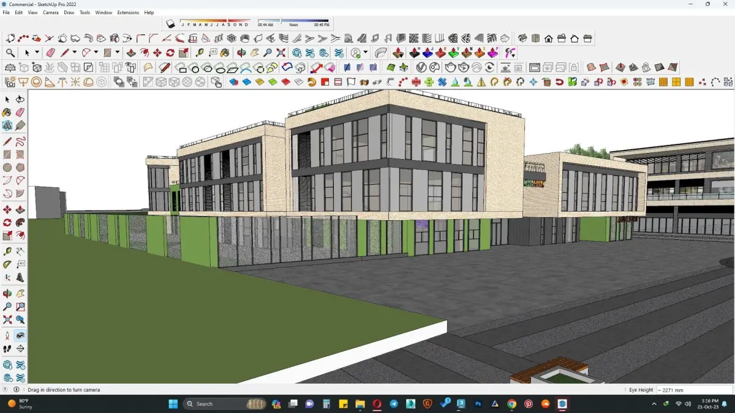Open Select tool dropdown arrow in top toolbar
This screenshot has height=413, width=735.
tap(36, 53)
